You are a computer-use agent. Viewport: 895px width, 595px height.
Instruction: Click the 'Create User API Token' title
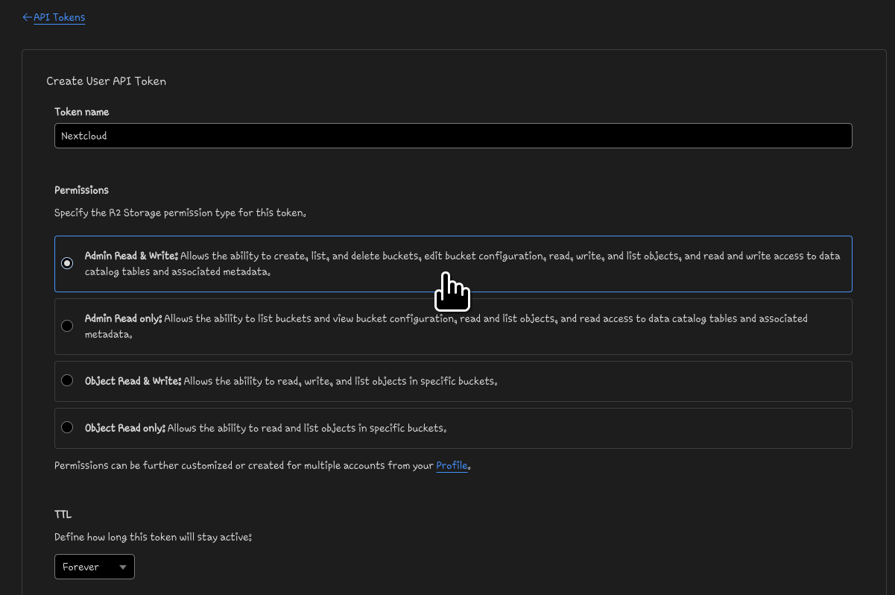106,81
